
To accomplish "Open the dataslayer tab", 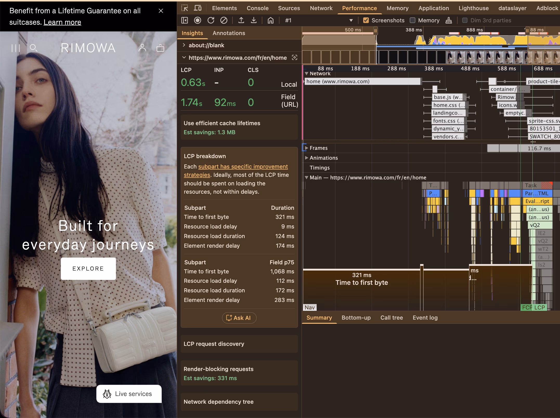I will pos(512,8).
